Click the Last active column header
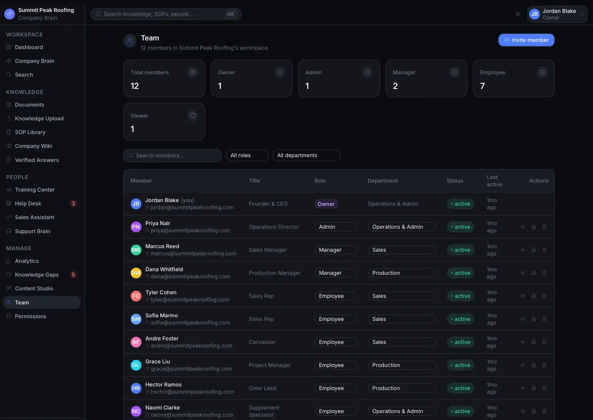 click(494, 181)
